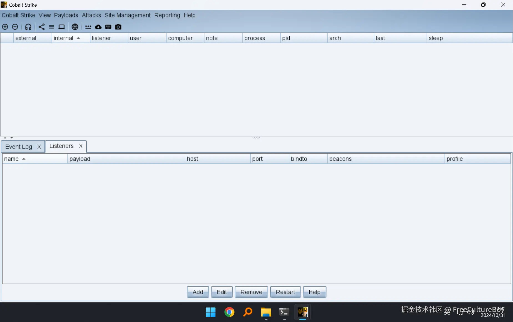Screen dimensions: 513x322
Task: Sort sessions by the sleep column
Action: pyautogui.click(x=469, y=38)
